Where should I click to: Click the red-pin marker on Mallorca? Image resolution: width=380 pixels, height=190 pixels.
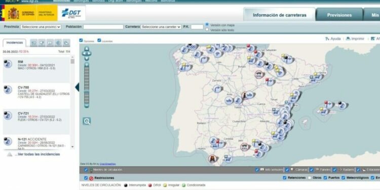328,105
